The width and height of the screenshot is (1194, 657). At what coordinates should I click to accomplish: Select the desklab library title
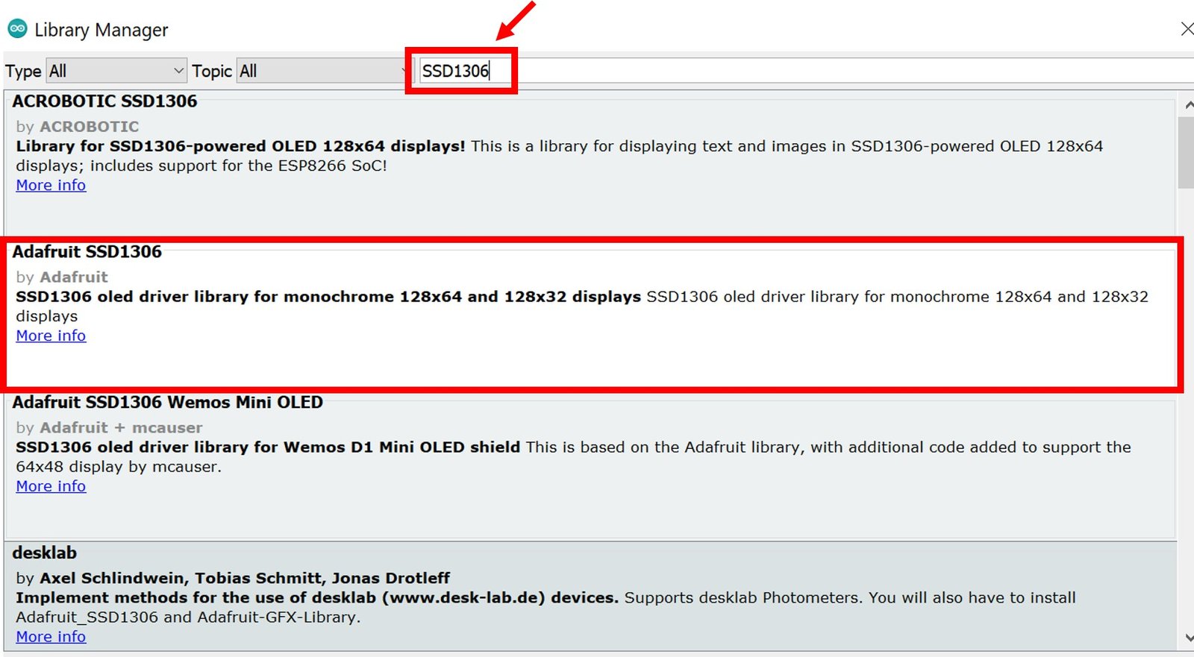[x=44, y=553]
